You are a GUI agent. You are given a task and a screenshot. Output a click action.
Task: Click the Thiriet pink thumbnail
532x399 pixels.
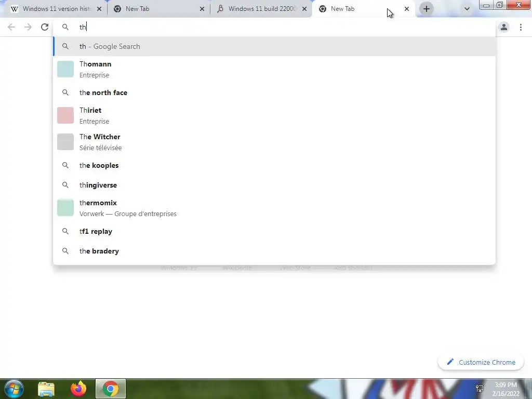tap(65, 115)
